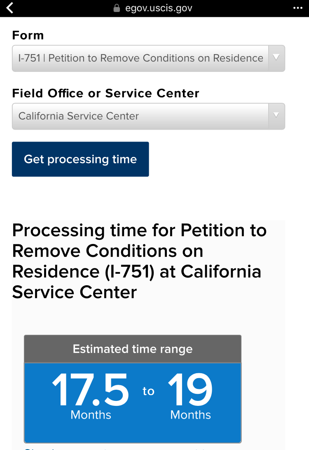Click the Months label under 19
The image size is (309, 450).
point(190,414)
